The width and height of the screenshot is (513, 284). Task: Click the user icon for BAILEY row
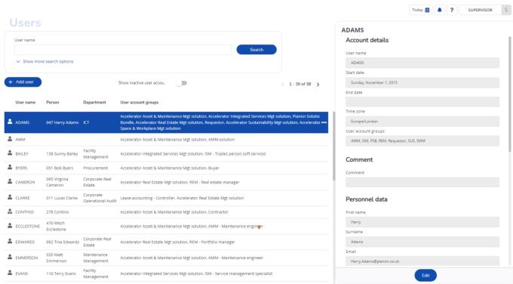[10, 153]
